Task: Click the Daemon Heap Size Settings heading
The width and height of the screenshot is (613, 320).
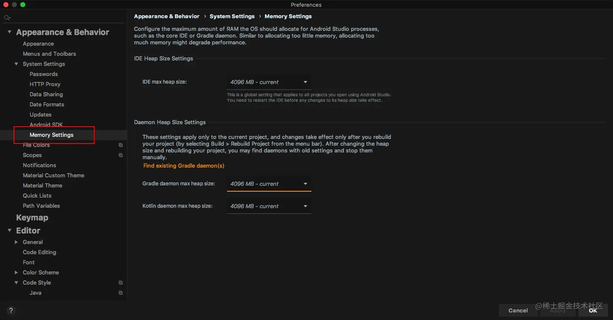Action: click(170, 122)
